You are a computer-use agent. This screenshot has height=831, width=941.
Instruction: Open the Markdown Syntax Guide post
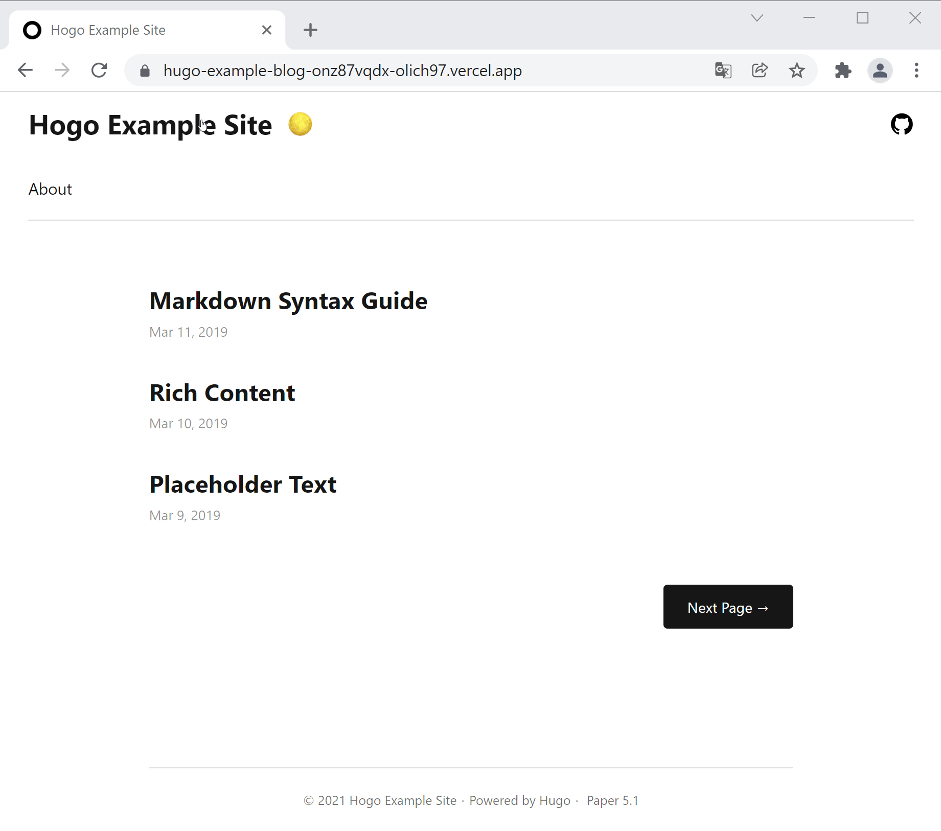288,301
